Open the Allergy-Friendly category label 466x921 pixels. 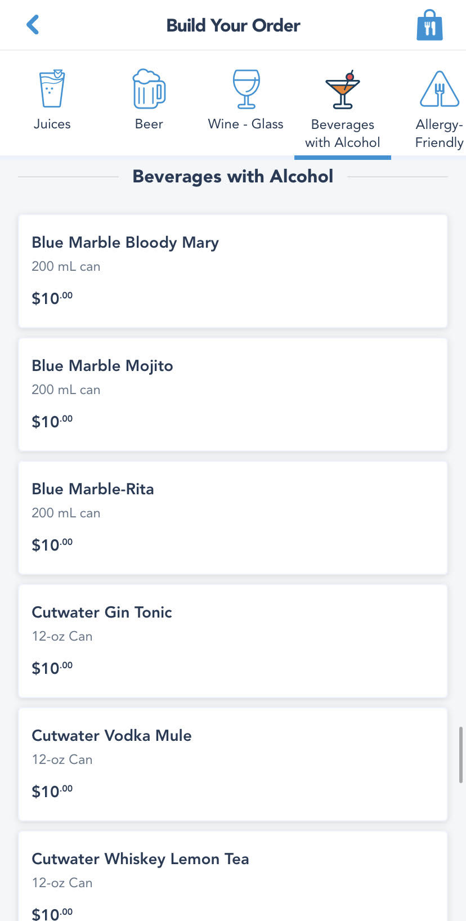pos(439,133)
